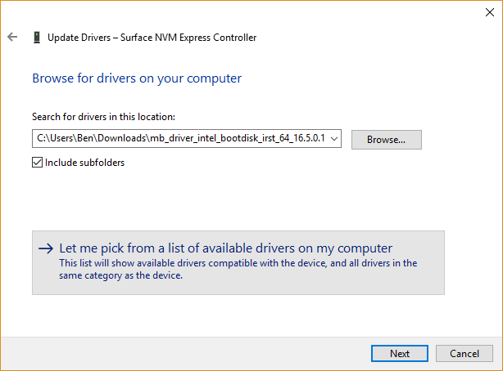The width and height of the screenshot is (503, 371).
Task: Click the device icon beside Update Drivers title
Action: tap(36, 38)
